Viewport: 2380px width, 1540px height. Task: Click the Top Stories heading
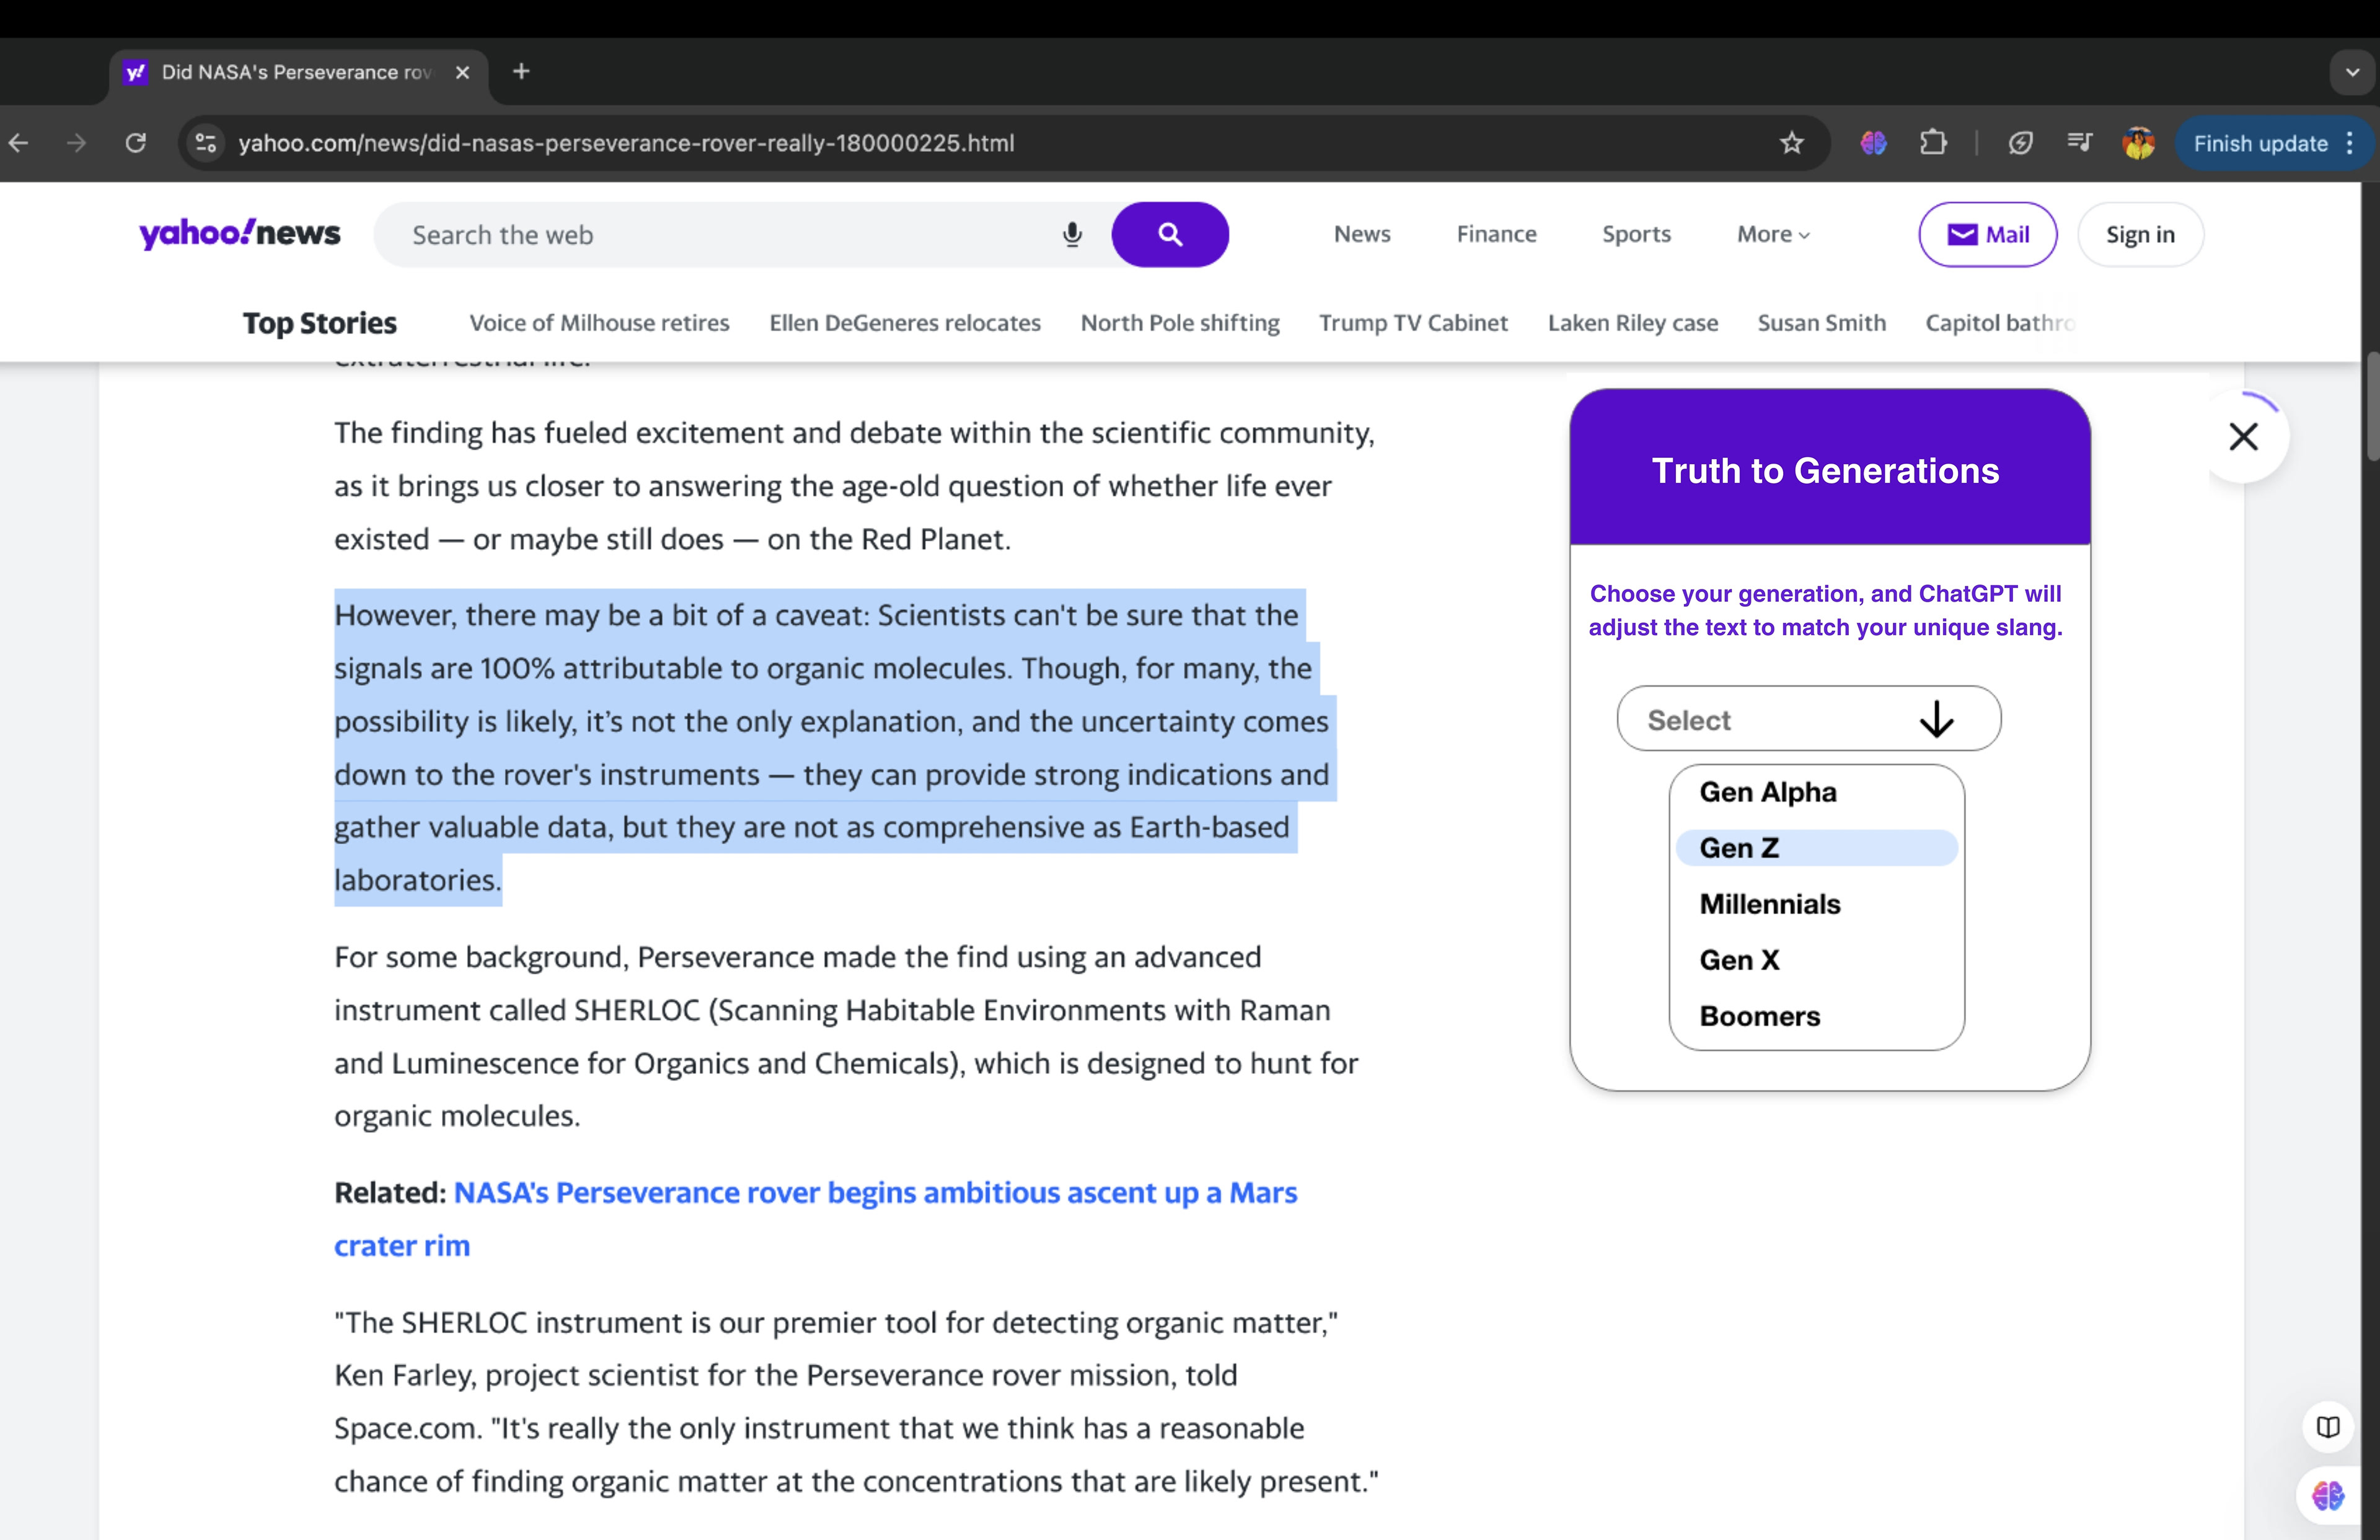coord(319,323)
